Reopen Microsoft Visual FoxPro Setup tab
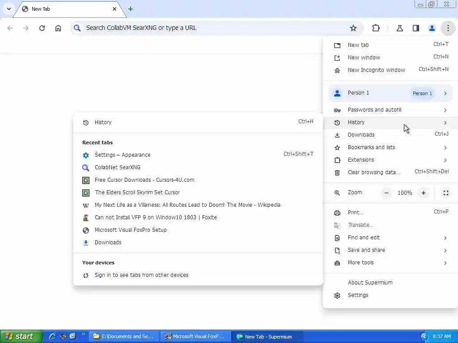This screenshot has width=458, height=343. point(198,230)
